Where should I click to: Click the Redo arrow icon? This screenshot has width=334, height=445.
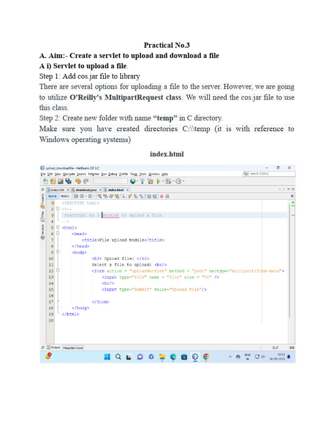point(86,181)
